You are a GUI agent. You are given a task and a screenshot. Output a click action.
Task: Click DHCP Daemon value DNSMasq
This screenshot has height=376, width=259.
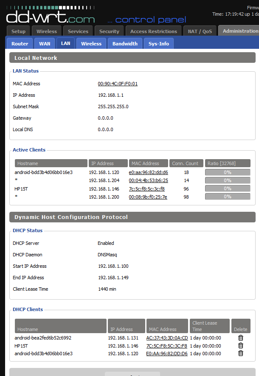click(107, 255)
